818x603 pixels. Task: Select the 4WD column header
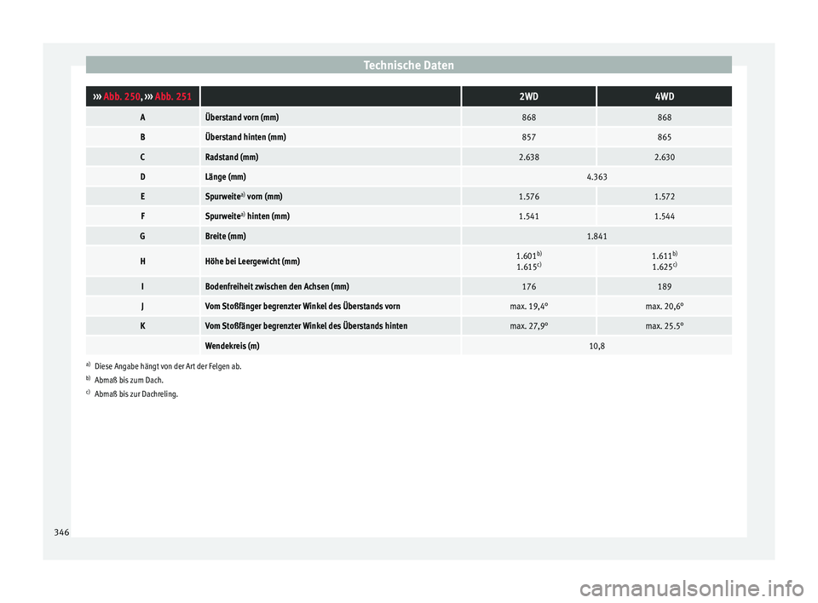click(x=664, y=96)
